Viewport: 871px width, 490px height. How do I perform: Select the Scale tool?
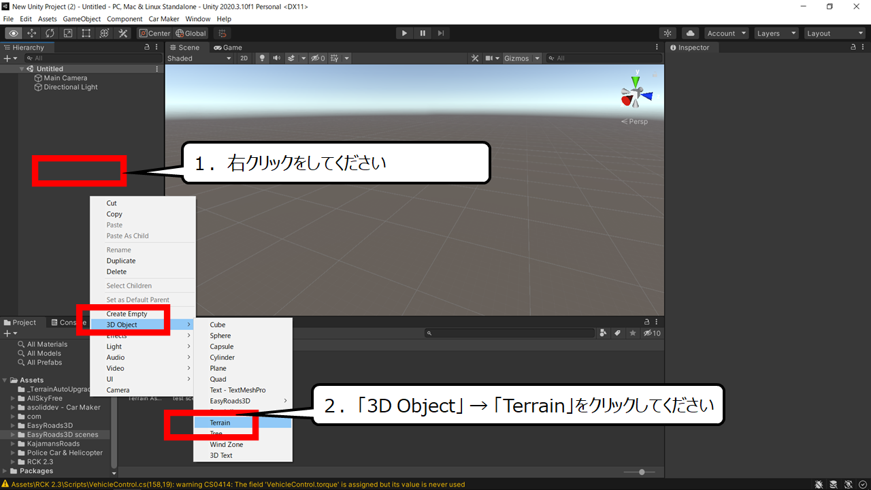point(68,33)
